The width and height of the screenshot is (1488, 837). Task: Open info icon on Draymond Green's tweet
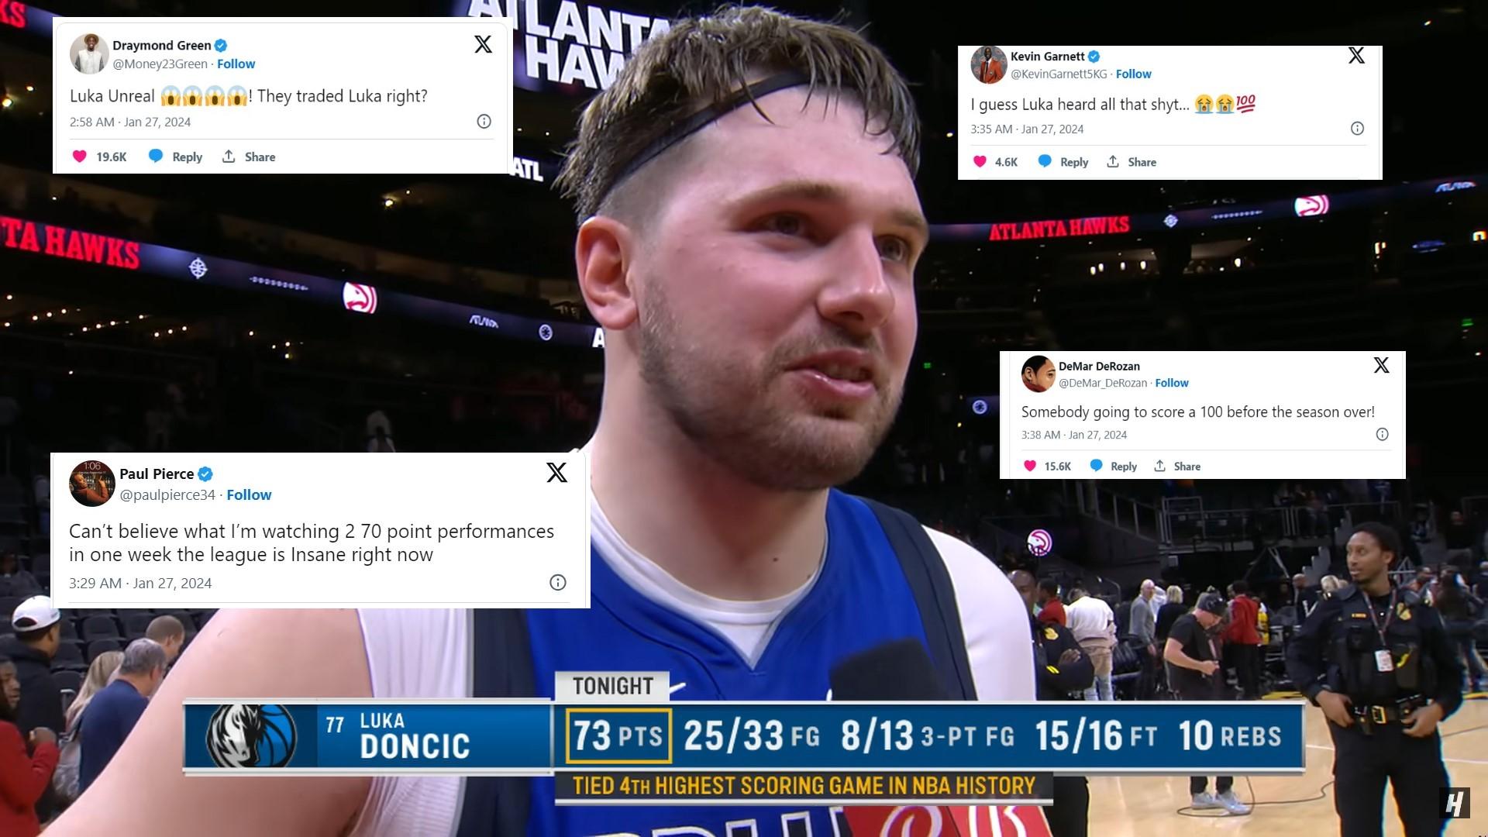coord(484,121)
